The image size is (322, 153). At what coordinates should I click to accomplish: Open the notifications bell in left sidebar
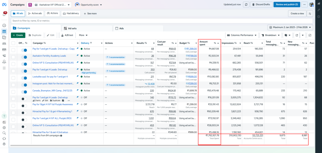[x=4, y=14]
